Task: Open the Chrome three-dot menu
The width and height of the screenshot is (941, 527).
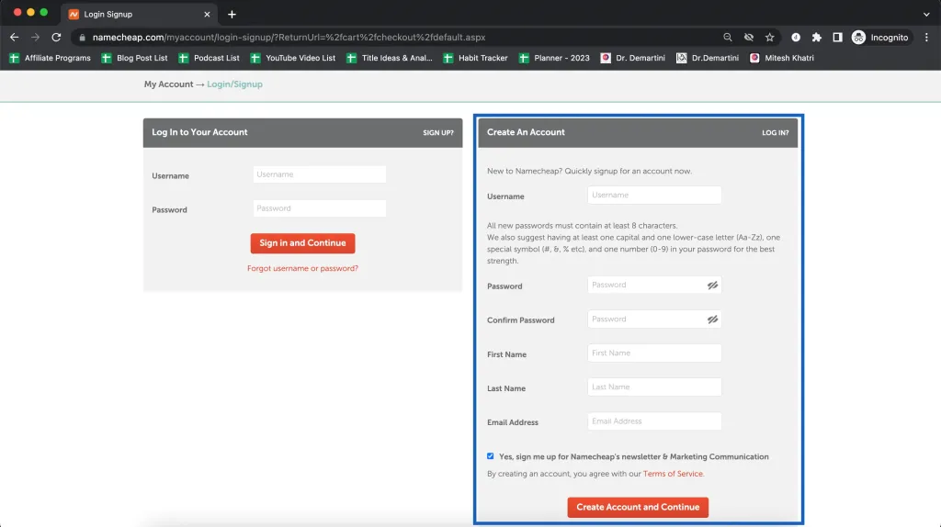Action: tap(926, 37)
